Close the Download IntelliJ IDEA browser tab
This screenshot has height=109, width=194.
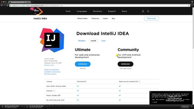(29, 2)
